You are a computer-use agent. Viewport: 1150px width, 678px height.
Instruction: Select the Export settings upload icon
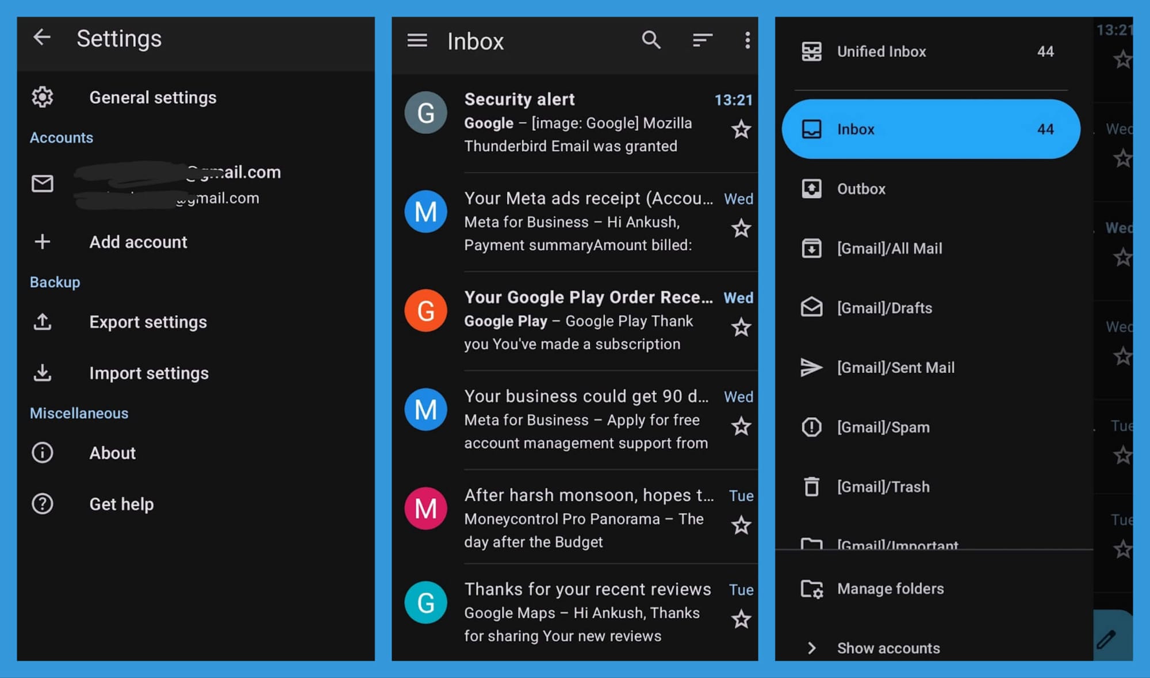(x=43, y=322)
